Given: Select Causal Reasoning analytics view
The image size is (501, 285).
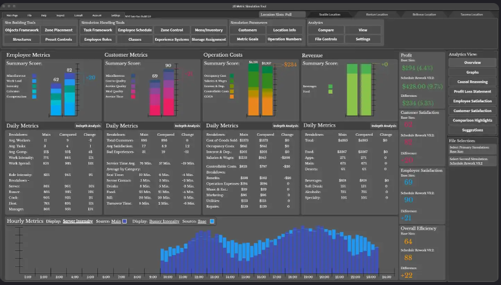Looking at the screenshot, I should (472, 81).
